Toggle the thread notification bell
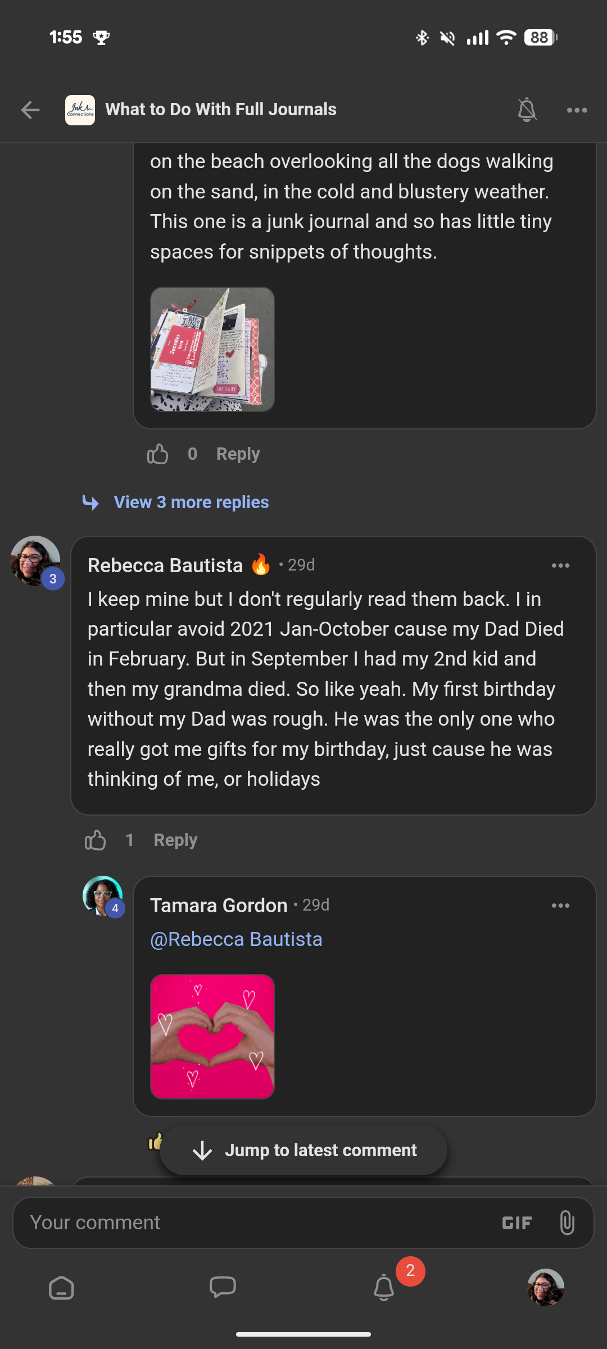This screenshot has height=1349, width=607. click(x=527, y=110)
